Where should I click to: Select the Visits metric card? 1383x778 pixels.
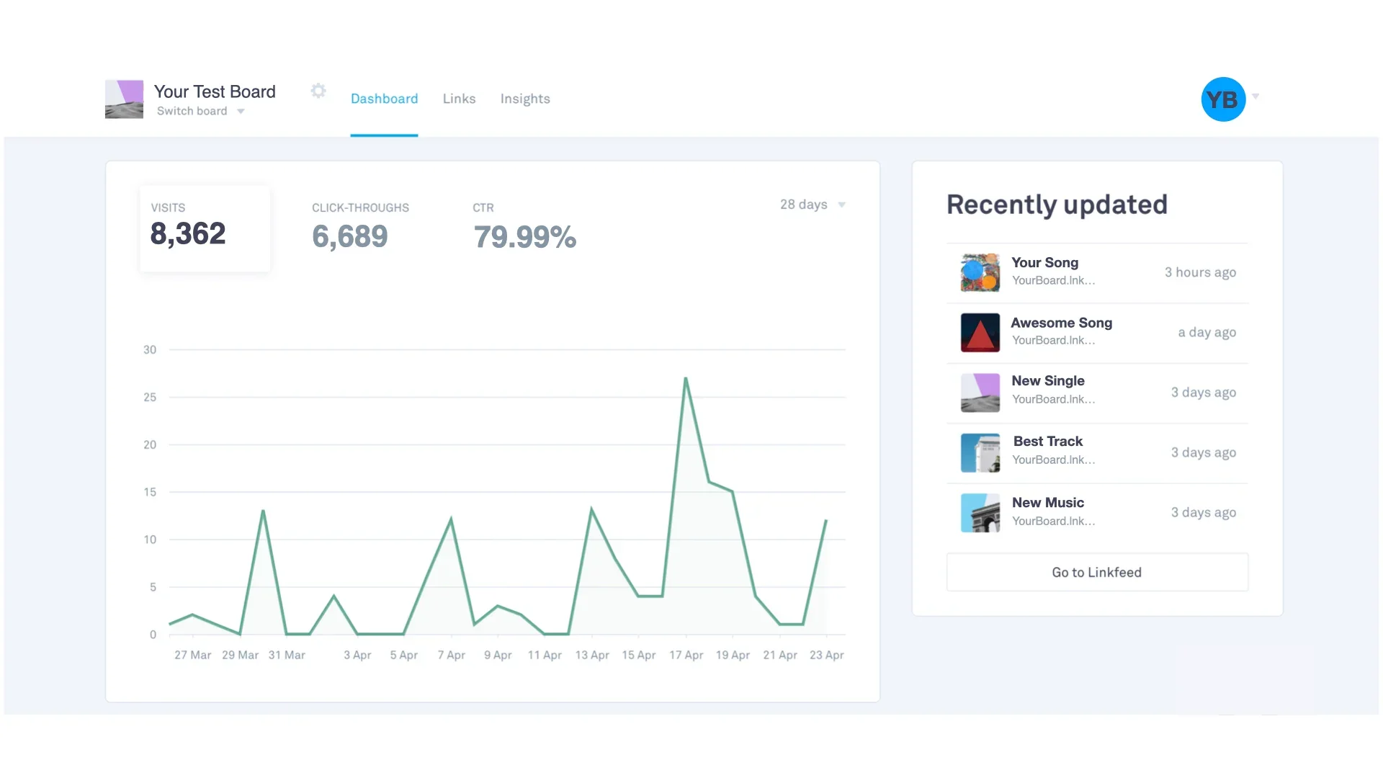click(x=205, y=228)
